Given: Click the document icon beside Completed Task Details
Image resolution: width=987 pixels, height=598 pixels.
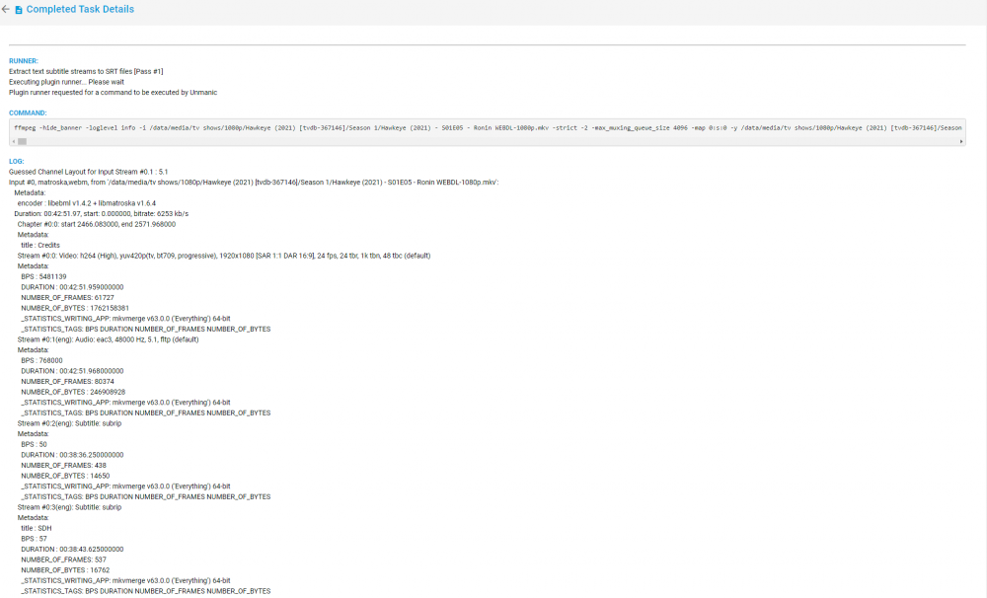Looking at the screenshot, I should click(x=18, y=10).
